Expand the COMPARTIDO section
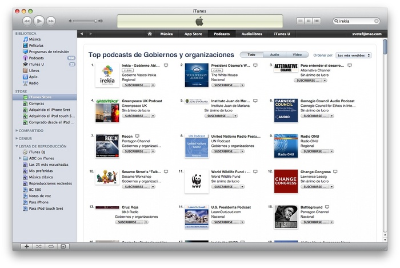This screenshot has height=268, width=400. tap(17, 130)
